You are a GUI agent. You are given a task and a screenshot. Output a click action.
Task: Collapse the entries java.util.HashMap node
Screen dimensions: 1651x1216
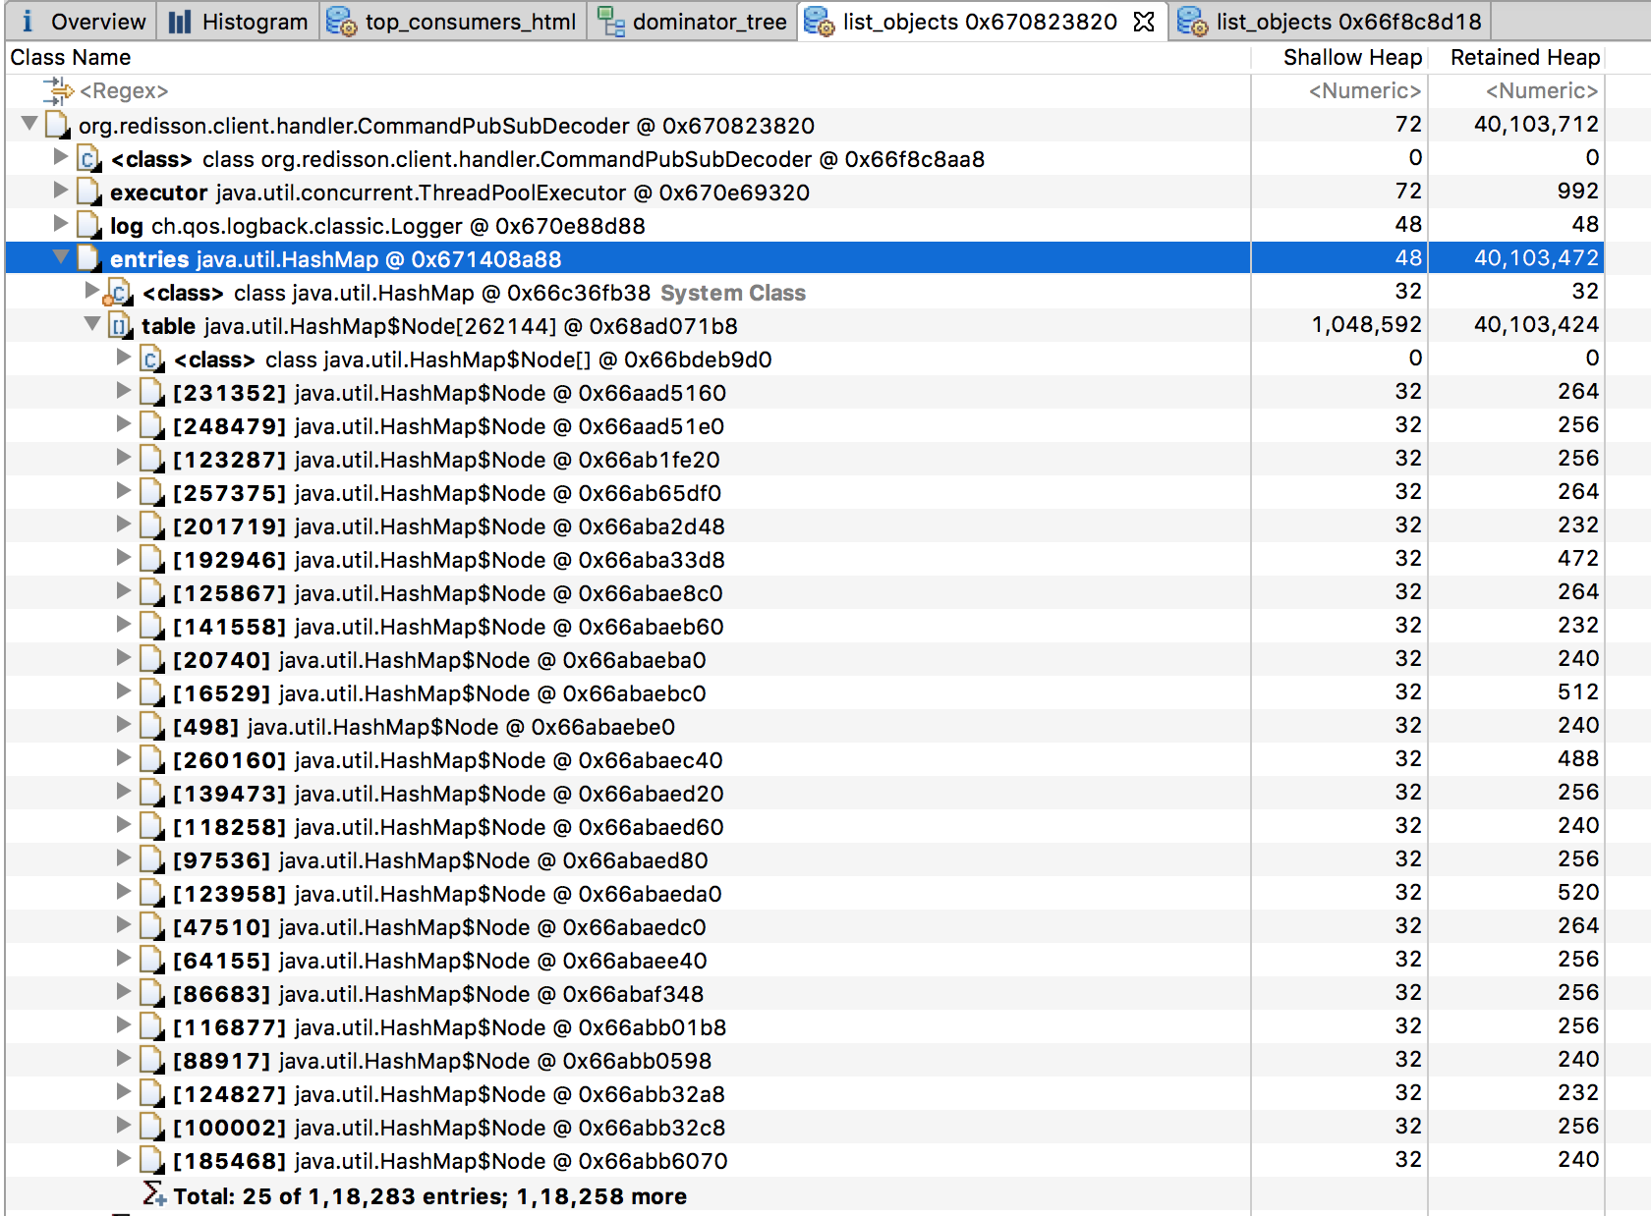pos(61,257)
